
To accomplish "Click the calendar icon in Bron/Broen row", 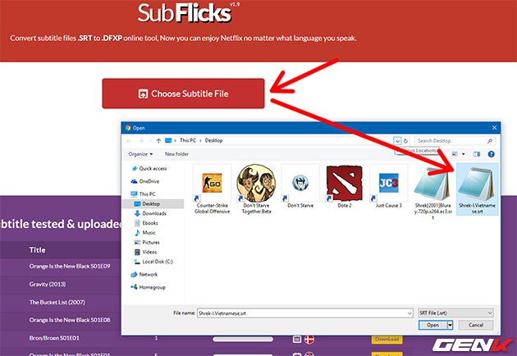I will tap(297, 339).
